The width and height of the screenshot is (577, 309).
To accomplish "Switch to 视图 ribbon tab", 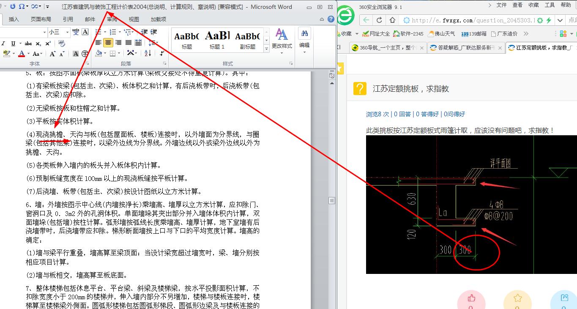I will click(x=134, y=19).
